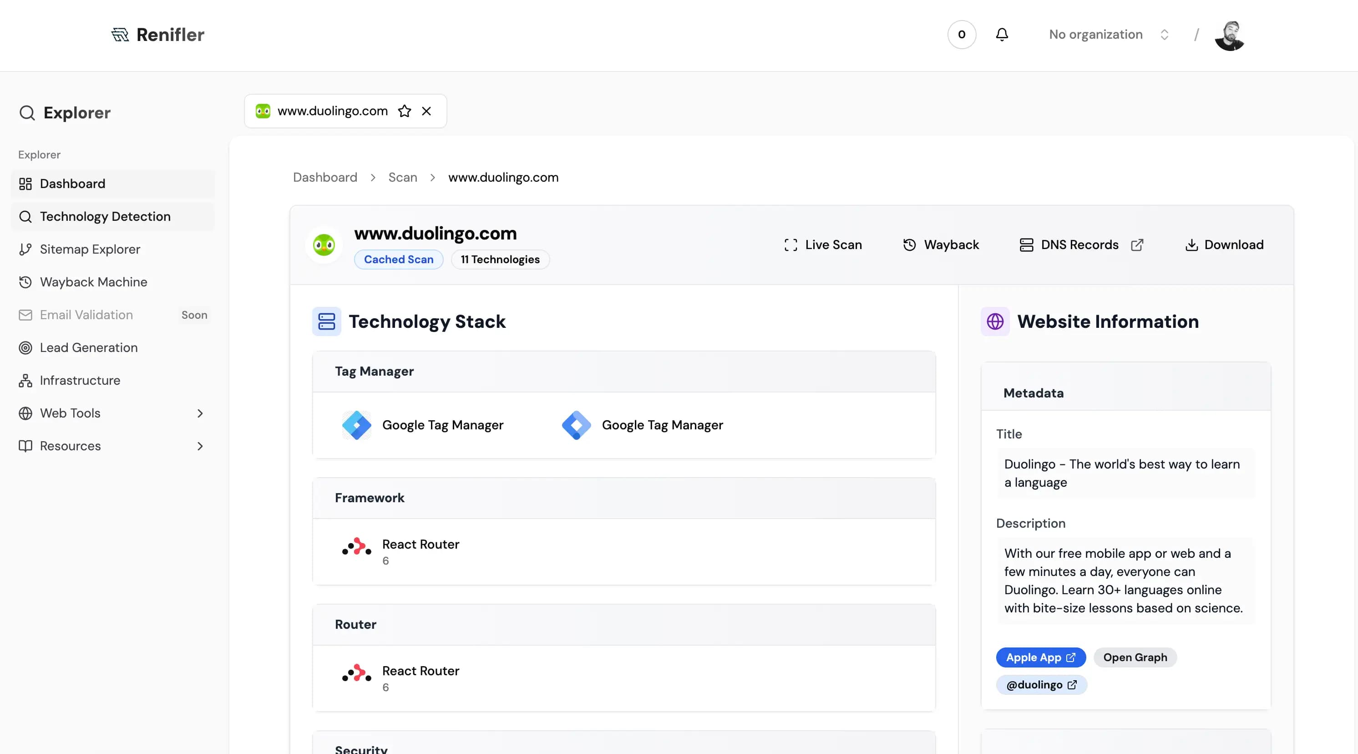Open Wayback Machine from the sidebar
This screenshot has width=1358, height=754.
coord(94,282)
